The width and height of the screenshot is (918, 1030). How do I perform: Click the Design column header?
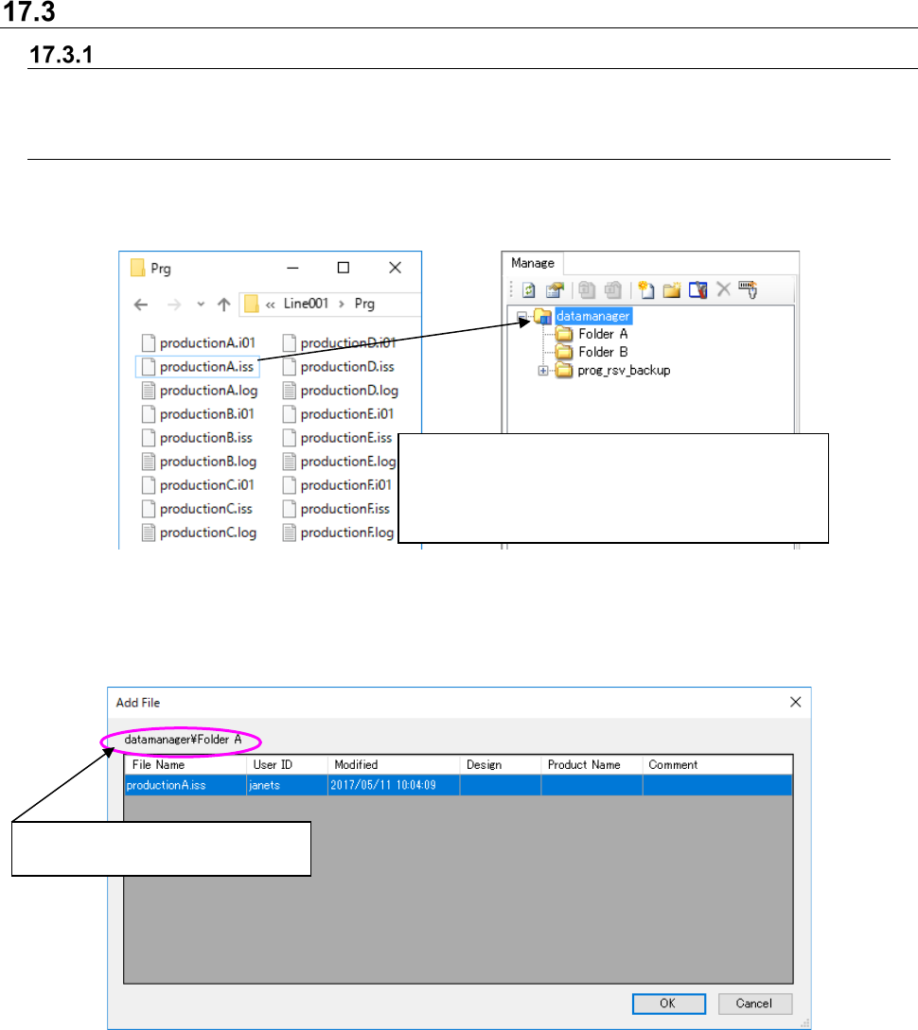[501, 764]
